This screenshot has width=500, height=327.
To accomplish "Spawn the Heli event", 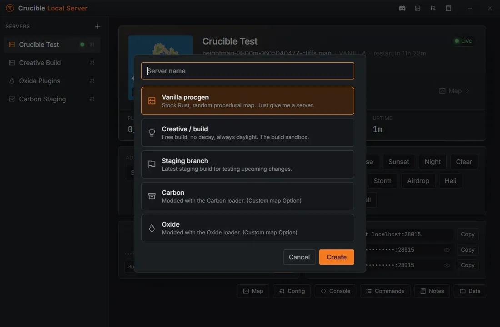I will tap(450, 181).
